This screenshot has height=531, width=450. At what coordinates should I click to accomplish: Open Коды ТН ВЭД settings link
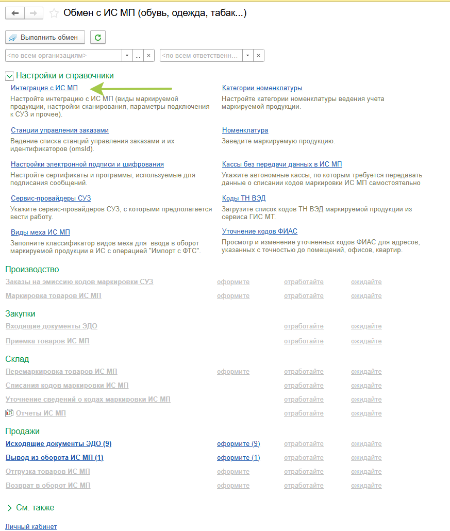tap(244, 198)
